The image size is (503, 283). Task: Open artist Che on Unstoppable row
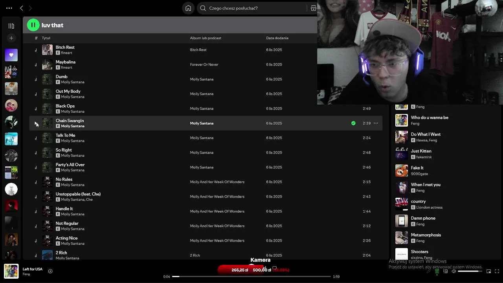[89, 200]
